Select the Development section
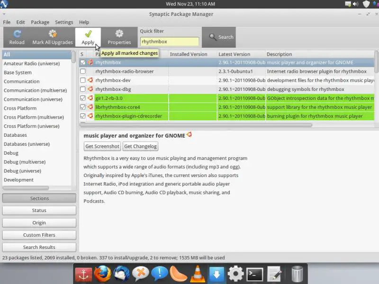The height and width of the screenshot is (284, 379). click(37, 180)
